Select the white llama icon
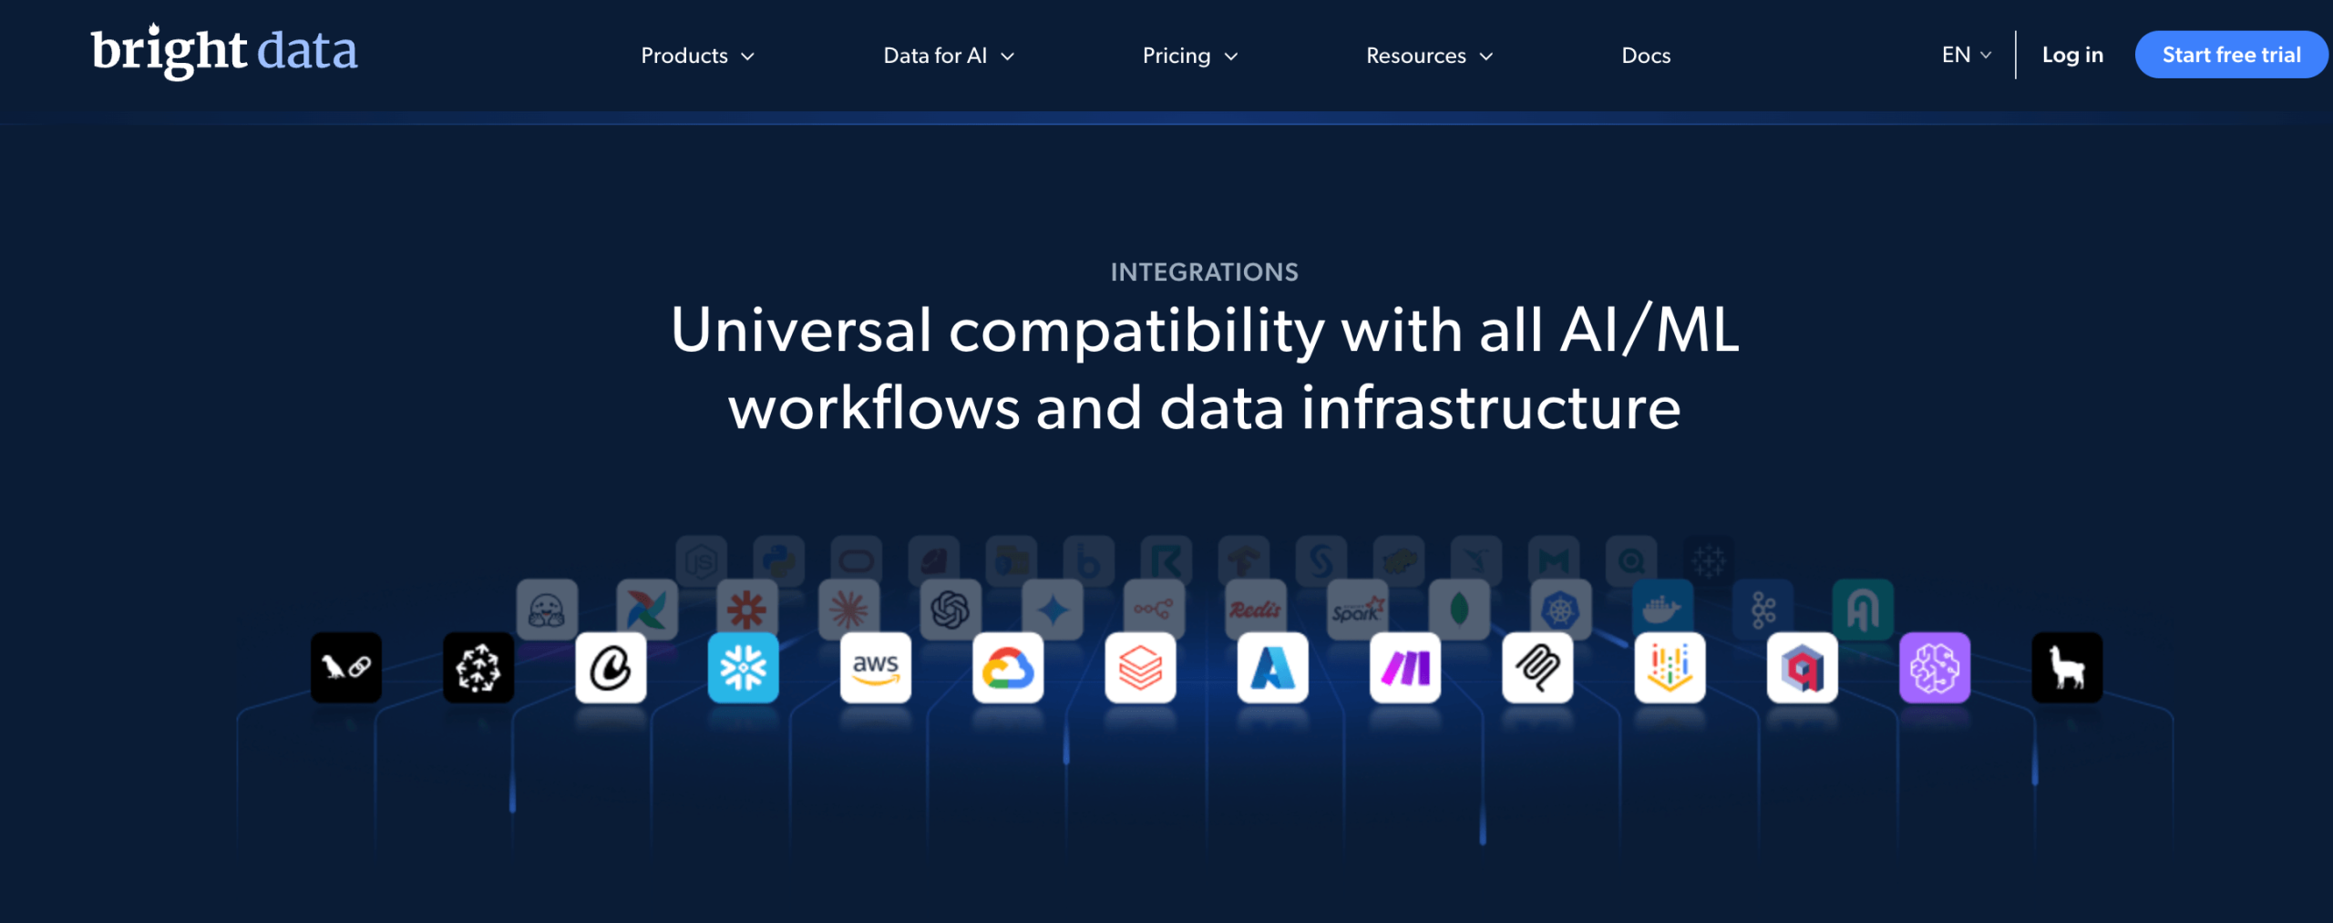 2067,668
